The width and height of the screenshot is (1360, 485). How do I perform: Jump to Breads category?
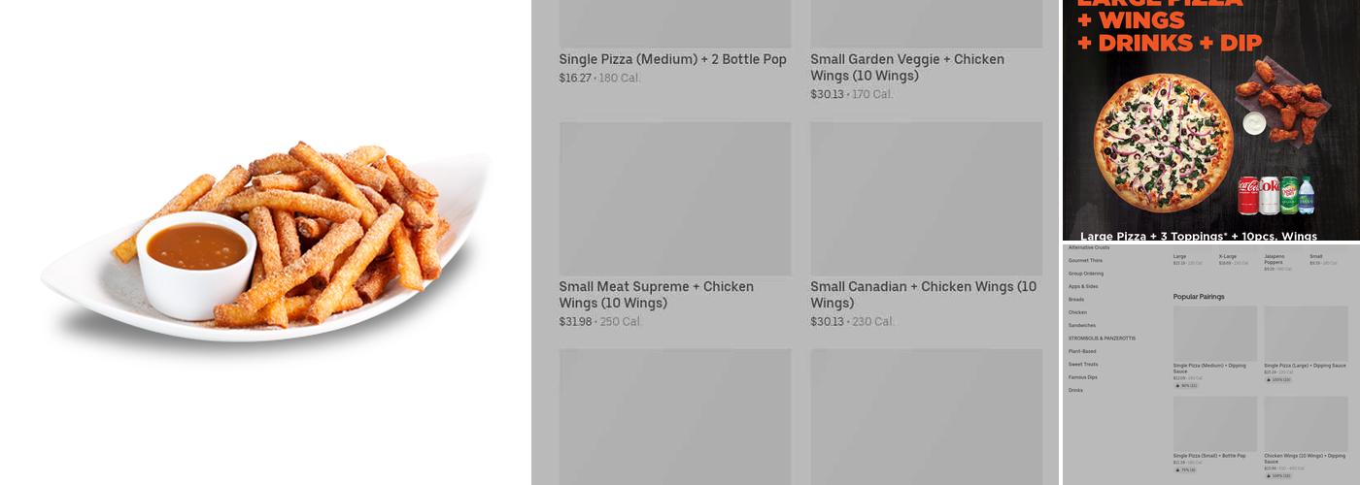(x=1075, y=300)
